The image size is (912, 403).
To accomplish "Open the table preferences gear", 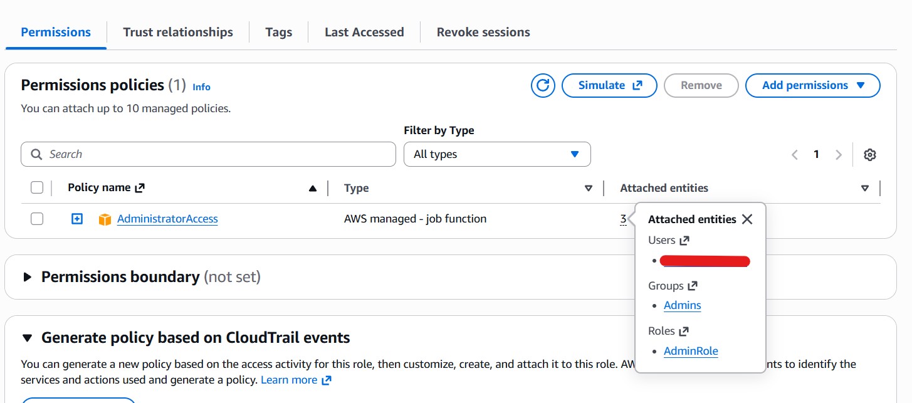I will click(x=870, y=154).
